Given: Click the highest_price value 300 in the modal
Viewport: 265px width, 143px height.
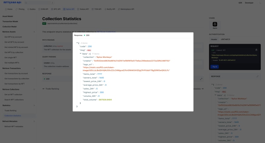Looking at the screenshot, I should point(102,92).
